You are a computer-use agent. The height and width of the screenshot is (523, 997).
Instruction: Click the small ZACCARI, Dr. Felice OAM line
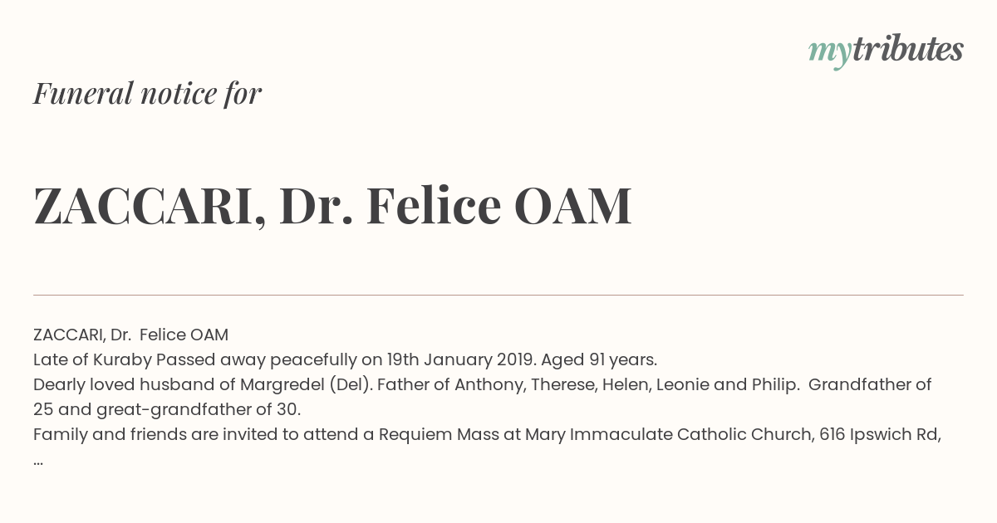pyautogui.click(x=130, y=335)
